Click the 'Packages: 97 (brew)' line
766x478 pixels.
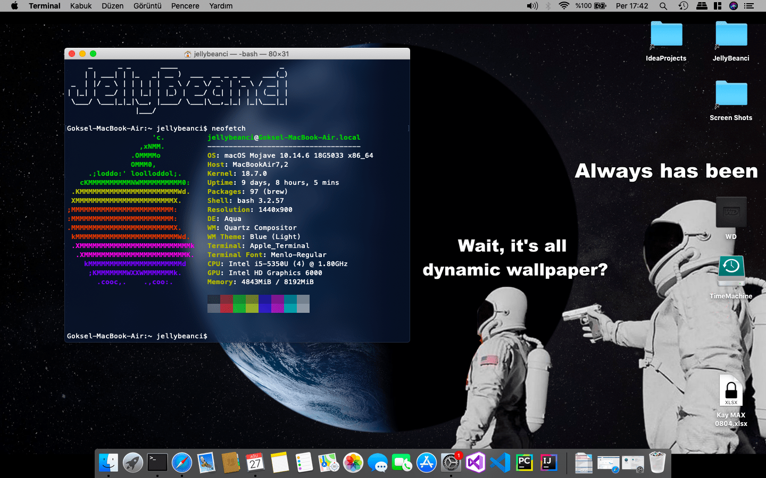248,192
